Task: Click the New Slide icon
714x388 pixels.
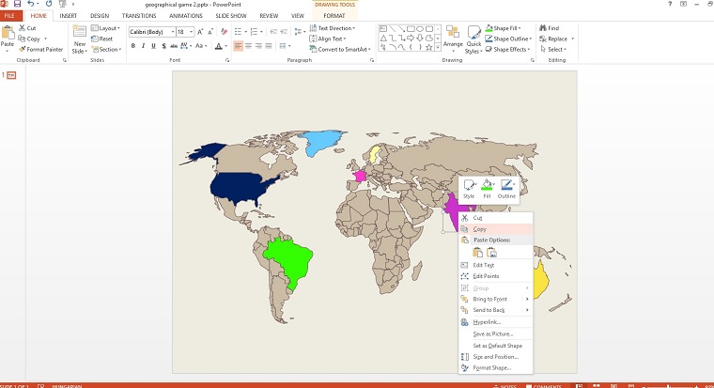Action: [x=79, y=35]
